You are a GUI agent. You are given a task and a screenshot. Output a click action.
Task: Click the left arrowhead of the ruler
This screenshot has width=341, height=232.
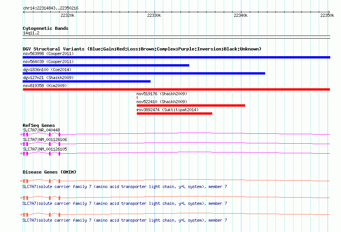[x=24, y=12]
